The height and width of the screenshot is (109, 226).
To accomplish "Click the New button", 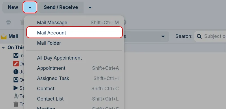I will coord(13,7).
